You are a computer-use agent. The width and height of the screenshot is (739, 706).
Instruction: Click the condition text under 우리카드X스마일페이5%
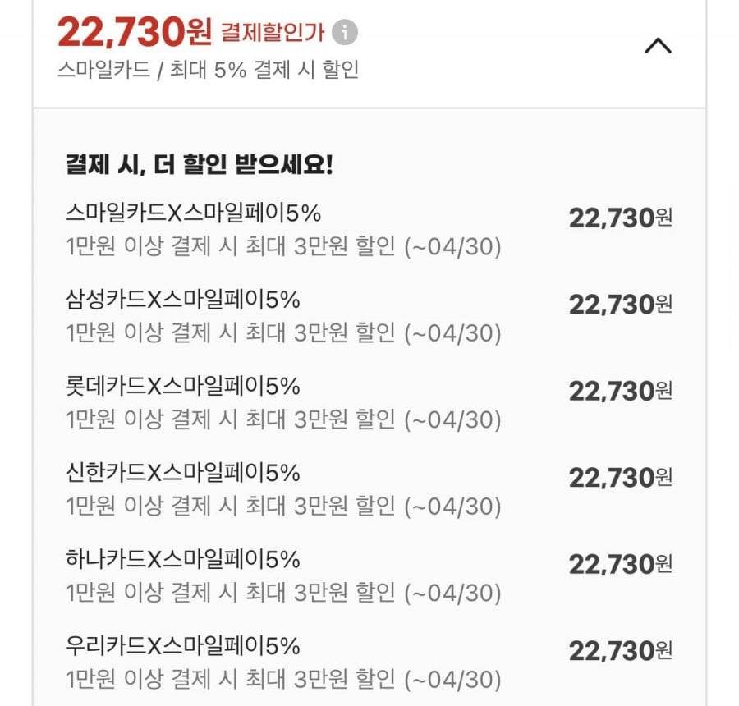(282, 680)
